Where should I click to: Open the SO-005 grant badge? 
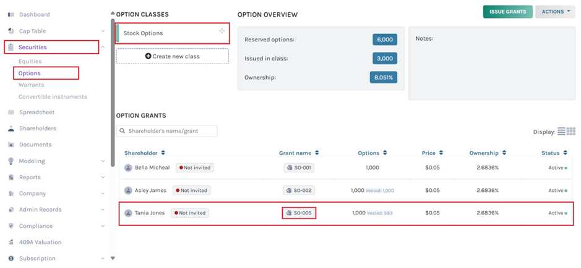coord(299,213)
